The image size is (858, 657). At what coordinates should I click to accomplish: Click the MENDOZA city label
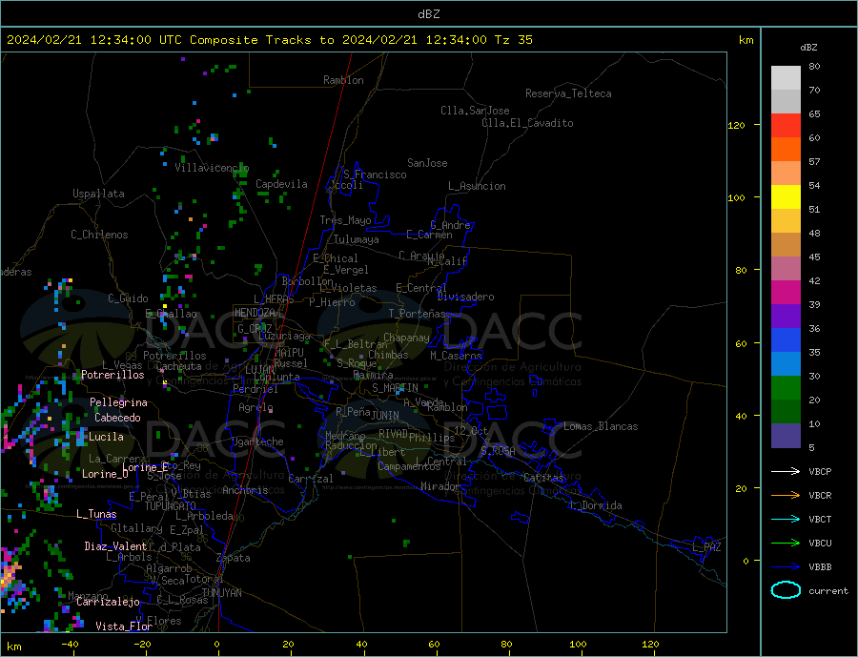click(x=255, y=313)
